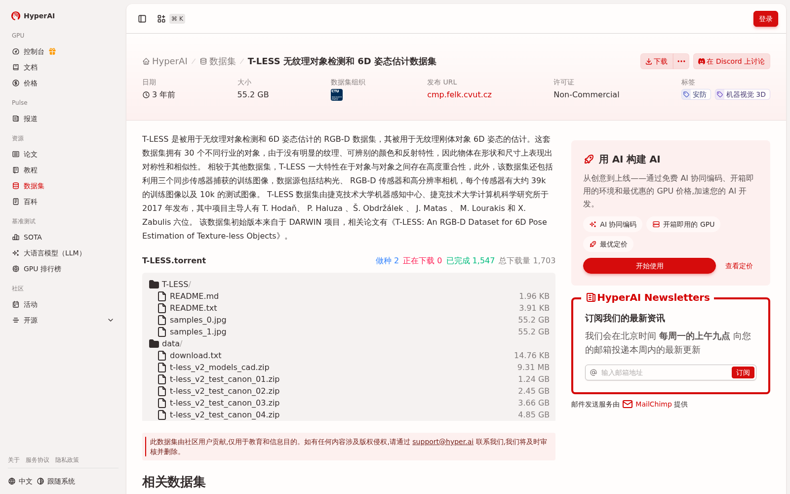Click the 已完成 1,547 stat

(x=471, y=260)
